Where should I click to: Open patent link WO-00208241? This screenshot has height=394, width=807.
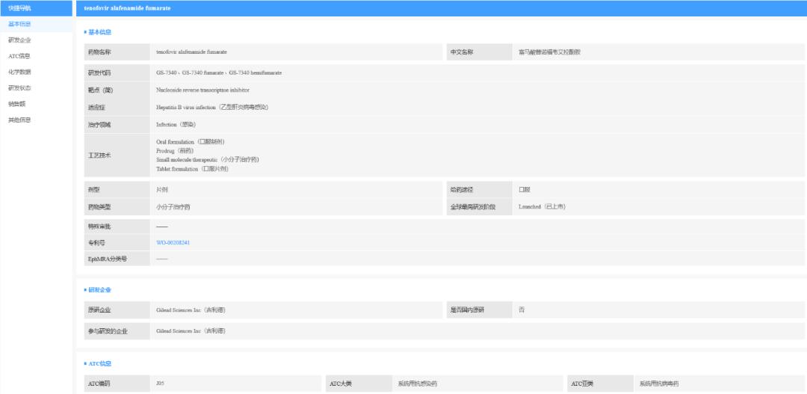tap(173, 242)
